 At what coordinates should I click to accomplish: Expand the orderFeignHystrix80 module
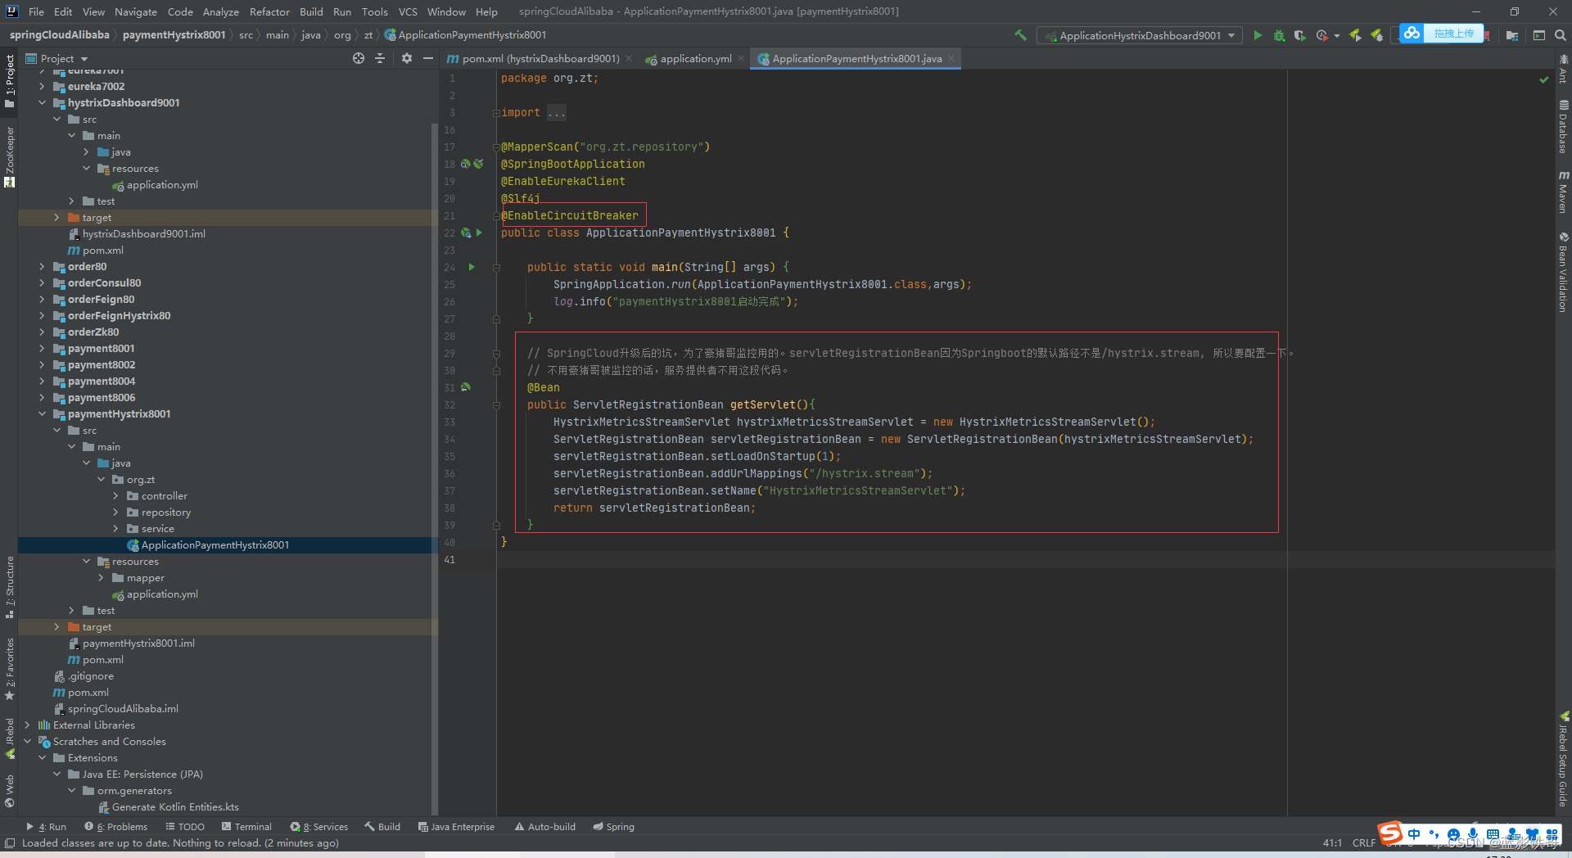(43, 315)
